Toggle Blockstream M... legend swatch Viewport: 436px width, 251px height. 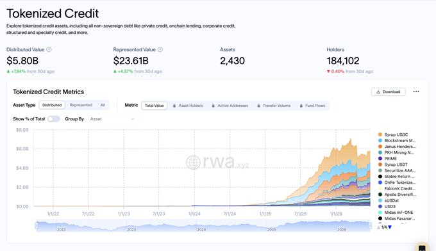pyautogui.click(x=380, y=140)
